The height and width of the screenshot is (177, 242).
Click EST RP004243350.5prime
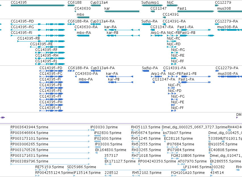pos(157,161)
